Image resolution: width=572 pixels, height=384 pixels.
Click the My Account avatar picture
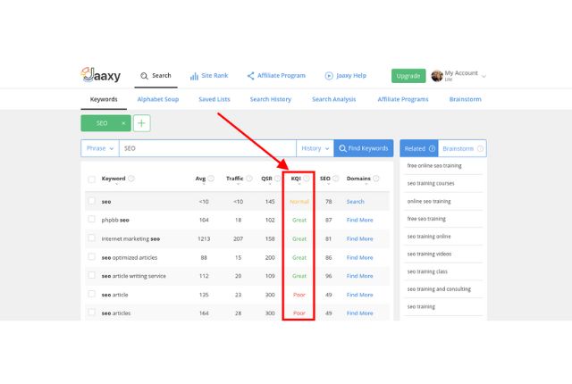[437, 76]
